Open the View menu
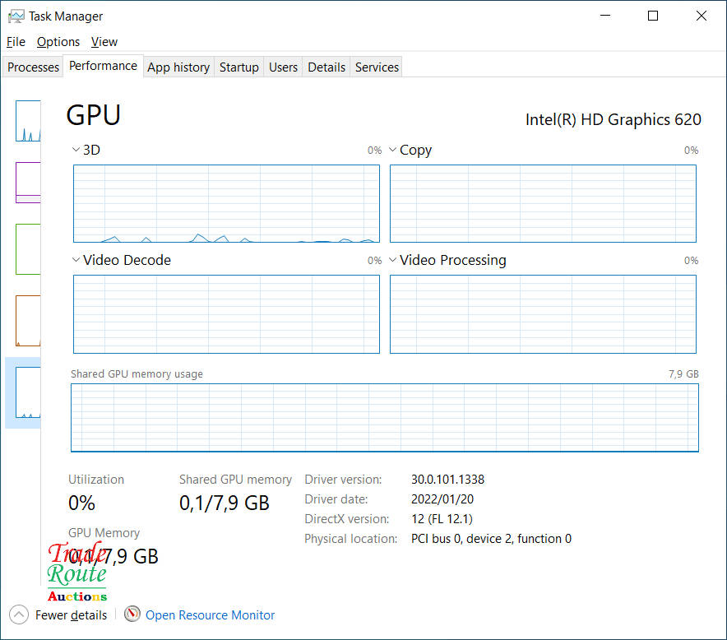This screenshot has height=640, width=727. click(104, 42)
